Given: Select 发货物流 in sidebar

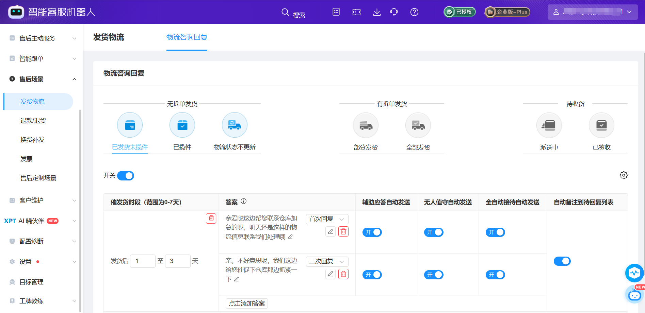Looking at the screenshot, I should tap(38, 101).
